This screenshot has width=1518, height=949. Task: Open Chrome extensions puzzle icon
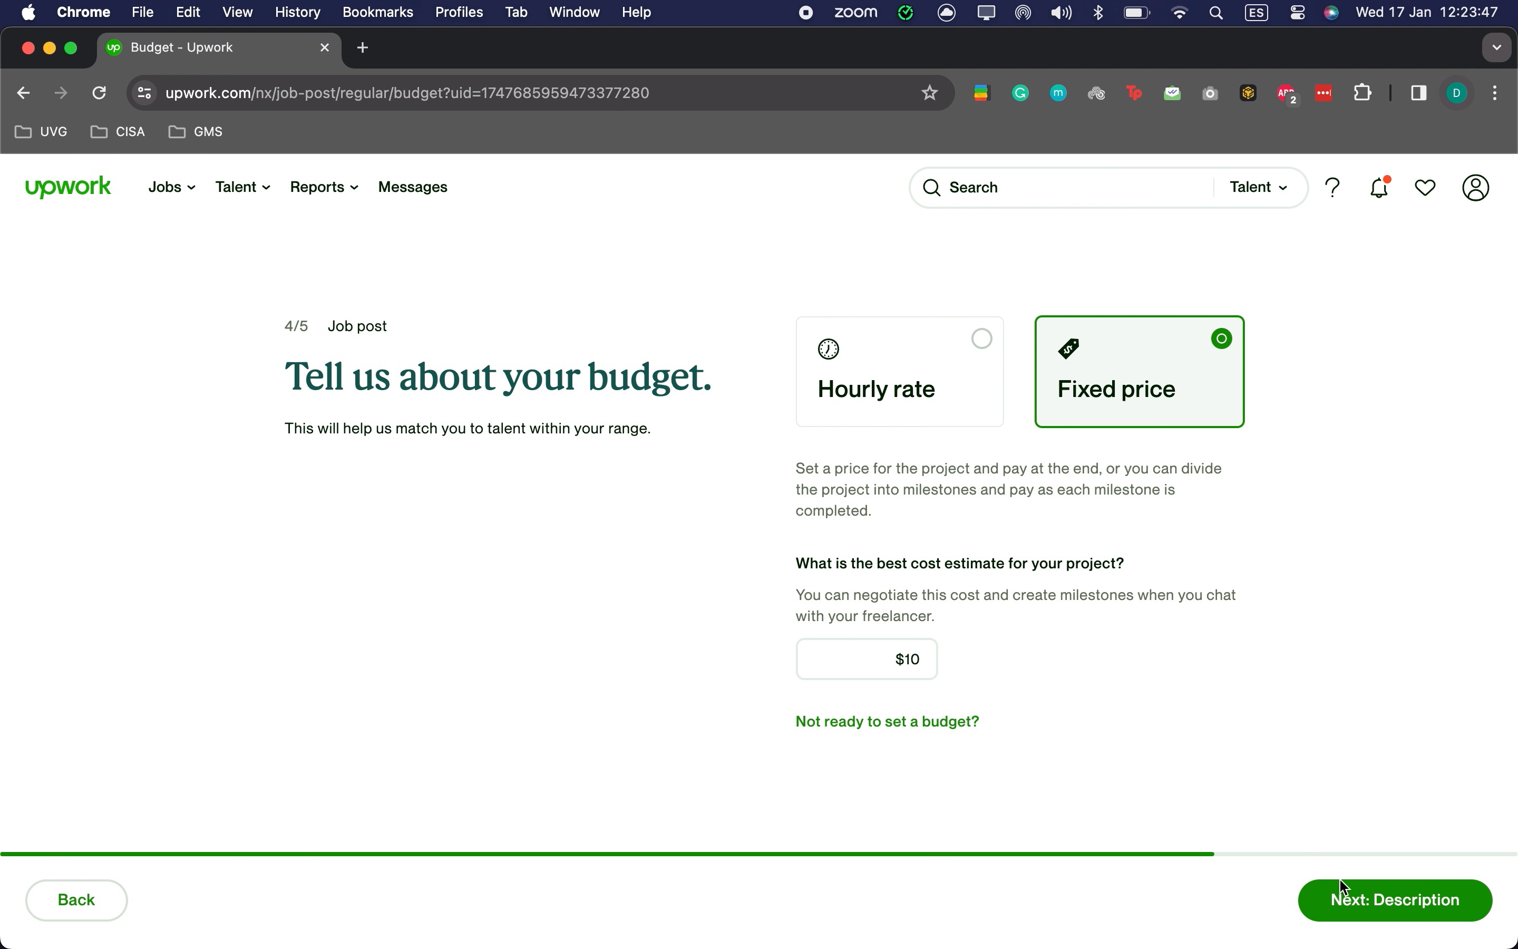(x=1362, y=93)
